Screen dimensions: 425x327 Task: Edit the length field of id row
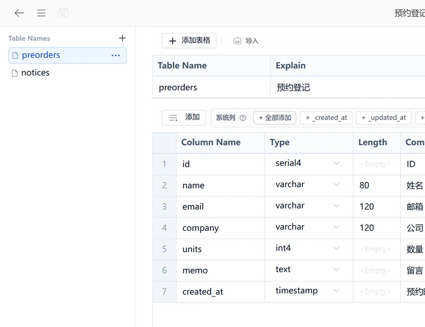377,164
